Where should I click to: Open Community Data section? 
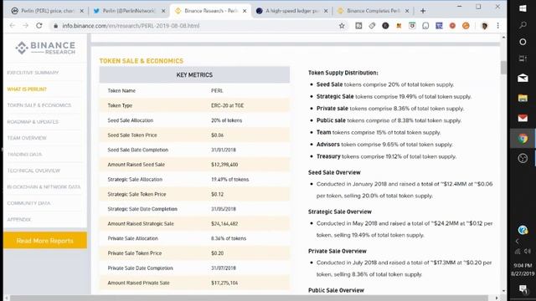[28, 203]
